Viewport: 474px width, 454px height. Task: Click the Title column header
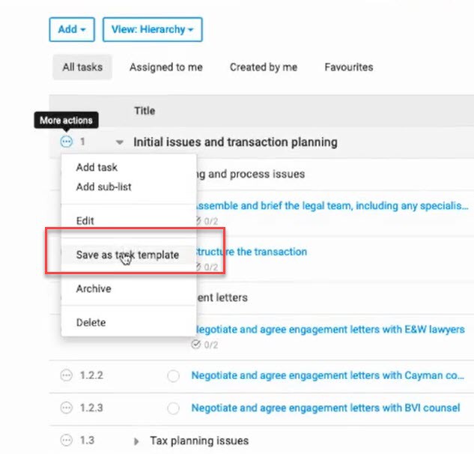pyautogui.click(x=145, y=111)
